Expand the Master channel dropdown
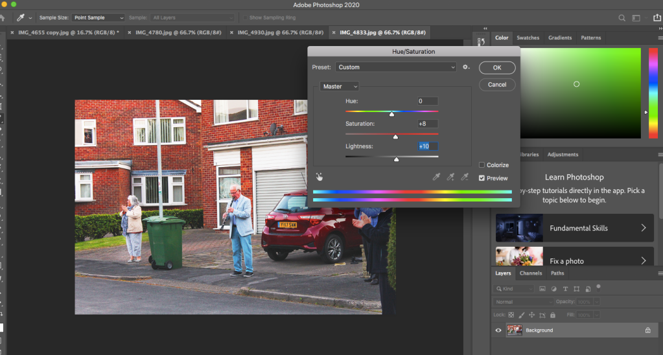 click(340, 86)
